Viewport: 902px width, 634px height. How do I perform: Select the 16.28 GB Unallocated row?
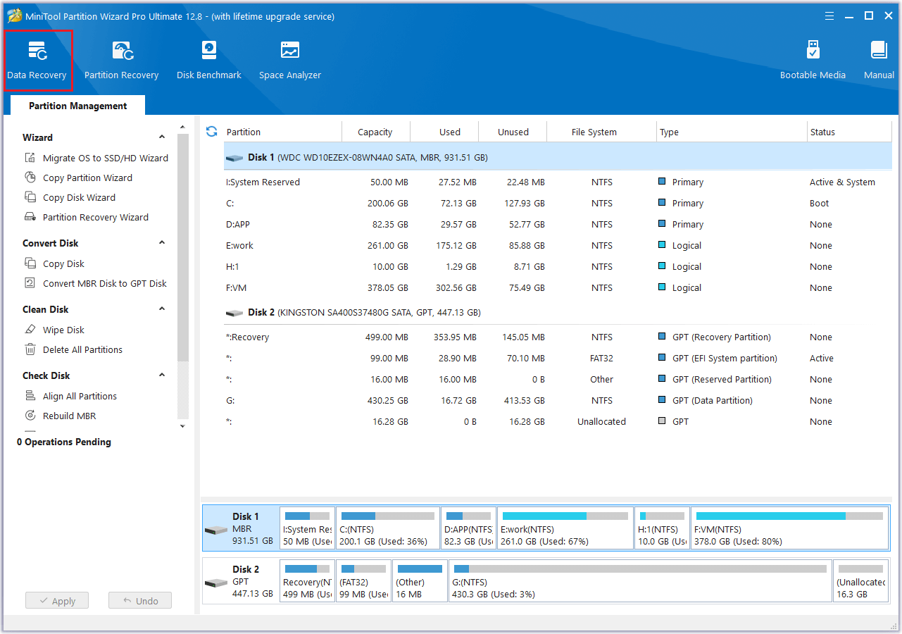[558, 422]
